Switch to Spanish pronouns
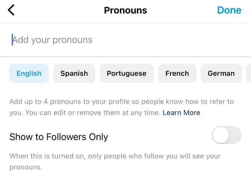The image size is (251, 191). coord(74,73)
